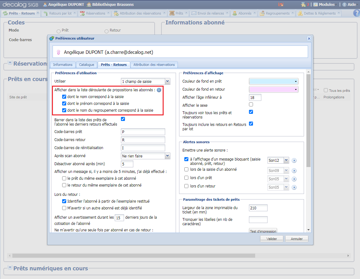Image resolution: width=360 pixels, height=279 pixels.
Task: Click the notifications icon showing 2
Action: [x=305, y=5]
